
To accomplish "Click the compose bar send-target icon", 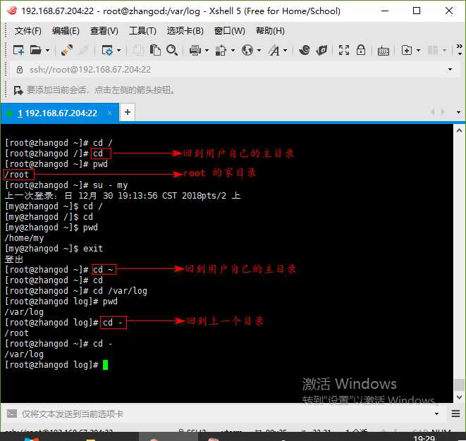I will click(x=12, y=414).
